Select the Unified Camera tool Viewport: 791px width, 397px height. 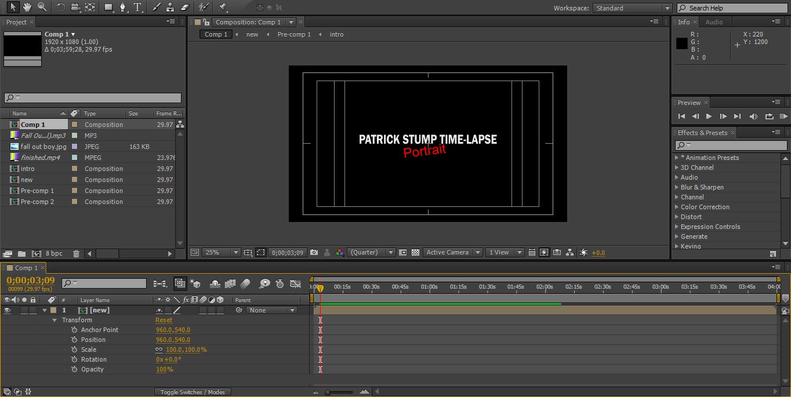[75, 7]
